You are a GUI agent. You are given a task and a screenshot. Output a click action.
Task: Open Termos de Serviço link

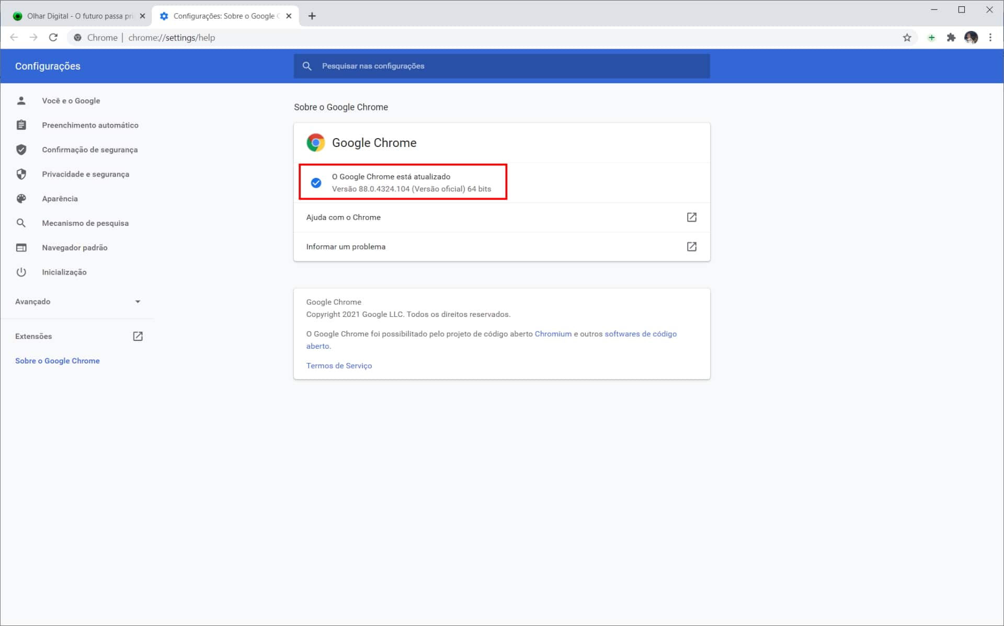[339, 366]
